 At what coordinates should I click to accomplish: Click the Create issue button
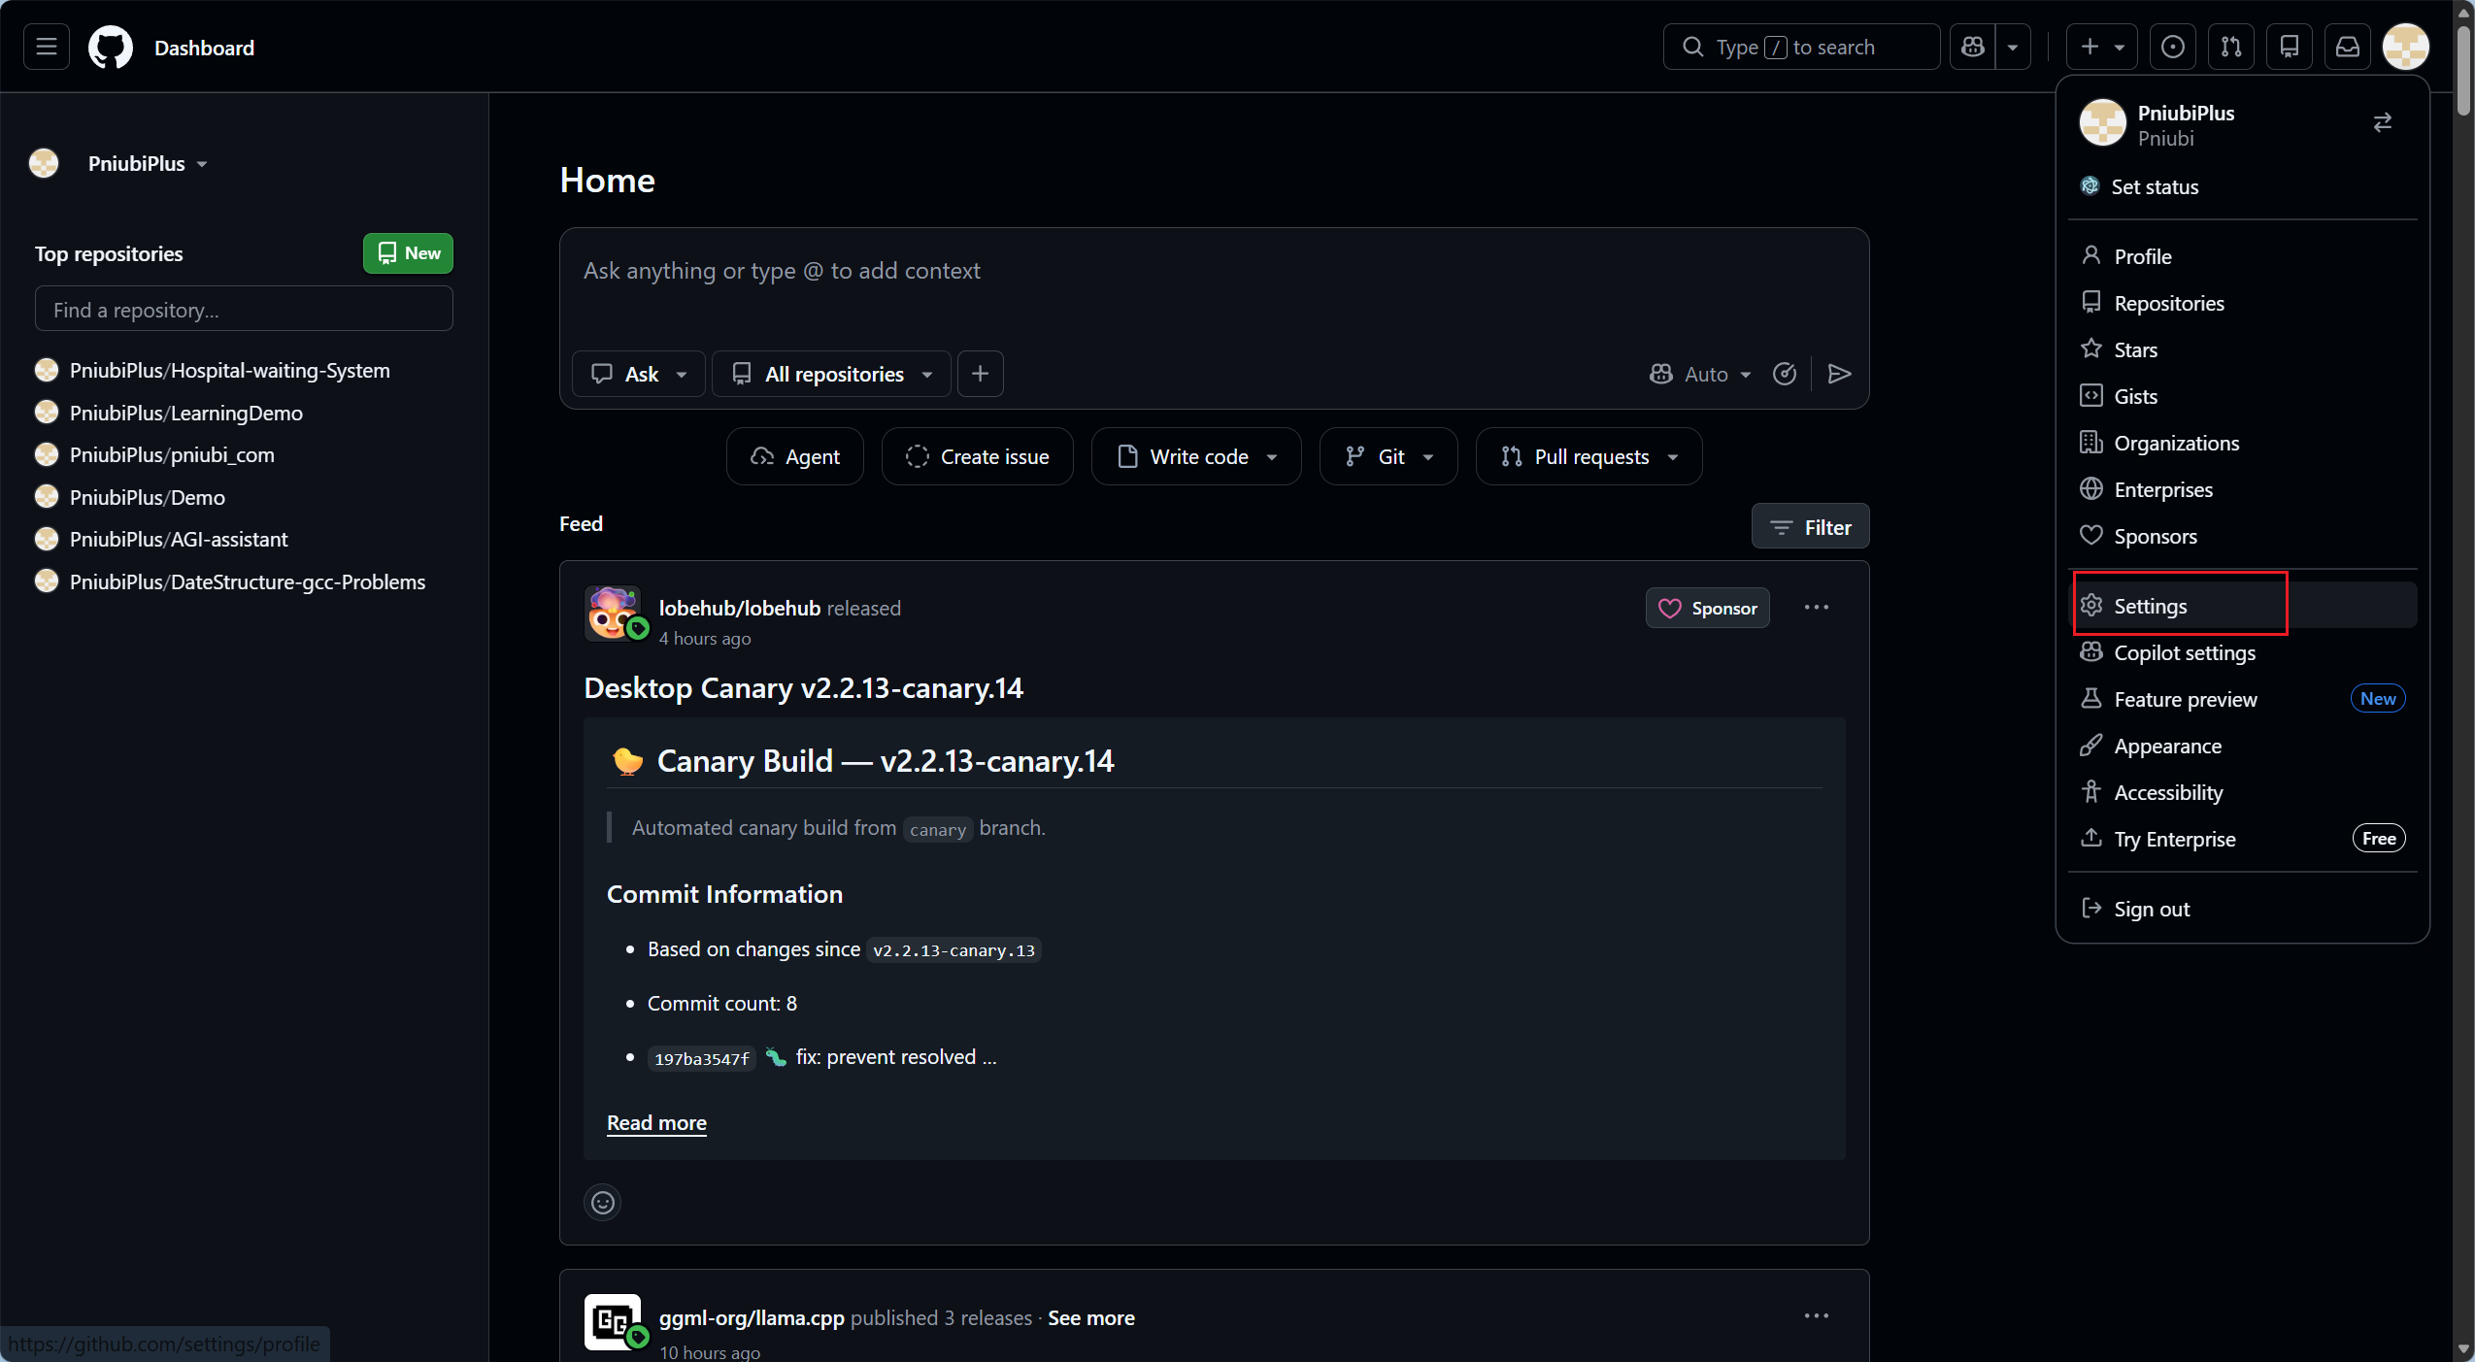point(978,456)
